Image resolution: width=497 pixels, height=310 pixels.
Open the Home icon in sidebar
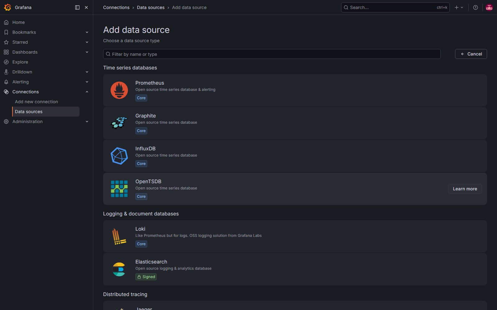6,22
